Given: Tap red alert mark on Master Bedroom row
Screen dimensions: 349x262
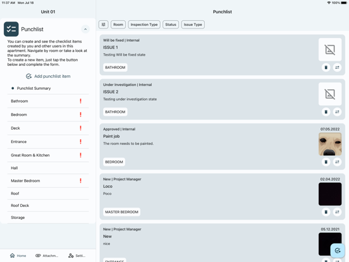Looking at the screenshot, I should (x=80, y=180).
